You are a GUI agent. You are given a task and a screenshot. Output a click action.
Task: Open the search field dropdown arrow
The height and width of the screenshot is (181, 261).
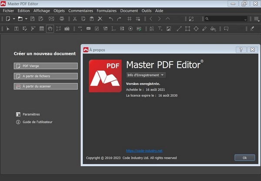coord(245,20)
